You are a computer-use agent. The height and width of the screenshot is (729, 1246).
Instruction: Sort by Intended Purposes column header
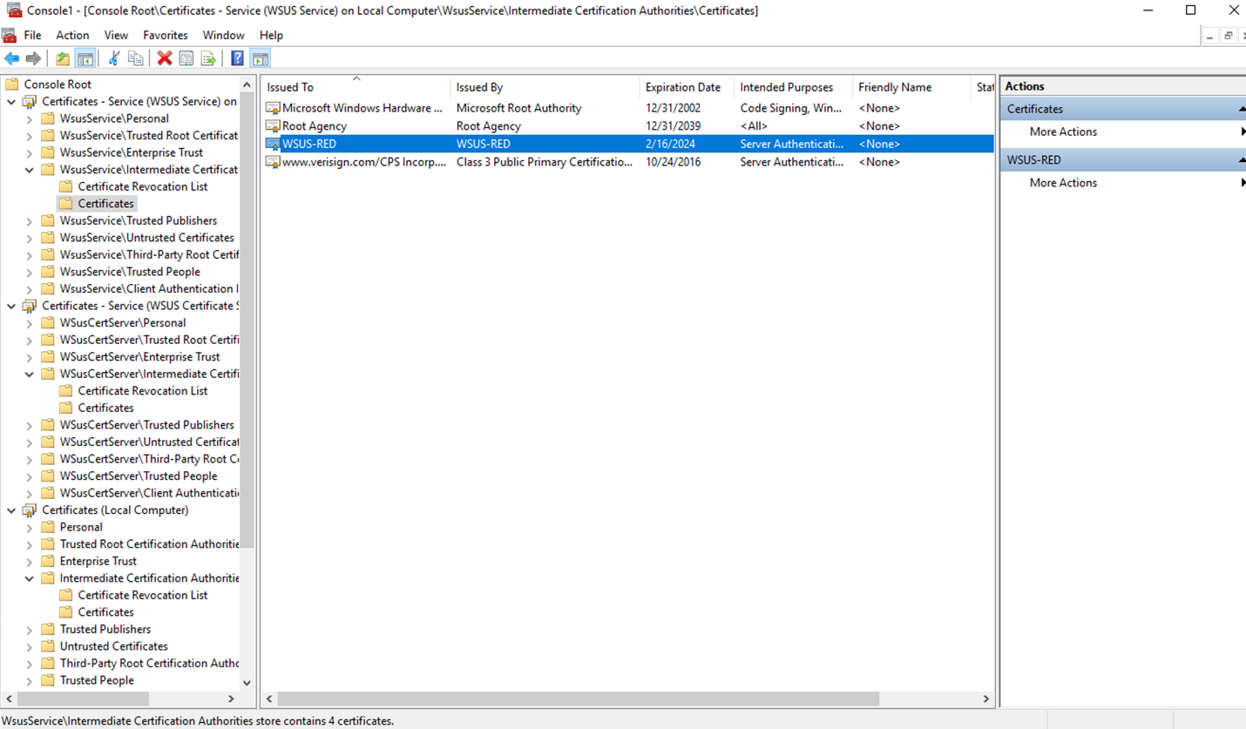point(793,87)
